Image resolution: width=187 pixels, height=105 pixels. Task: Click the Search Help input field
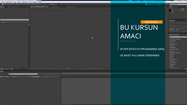click(178, 4)
